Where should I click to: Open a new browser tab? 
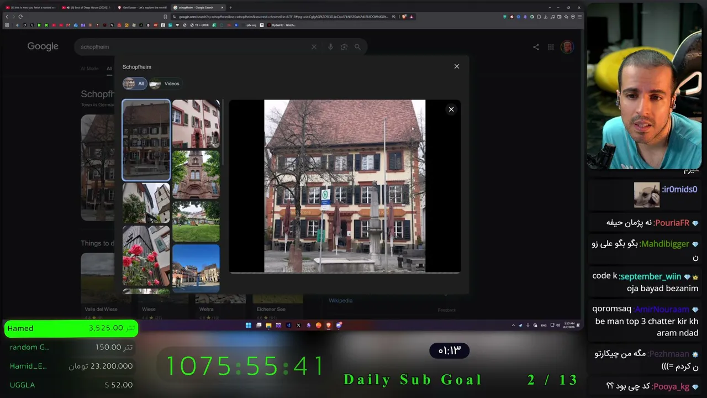(x=230, y=8)
